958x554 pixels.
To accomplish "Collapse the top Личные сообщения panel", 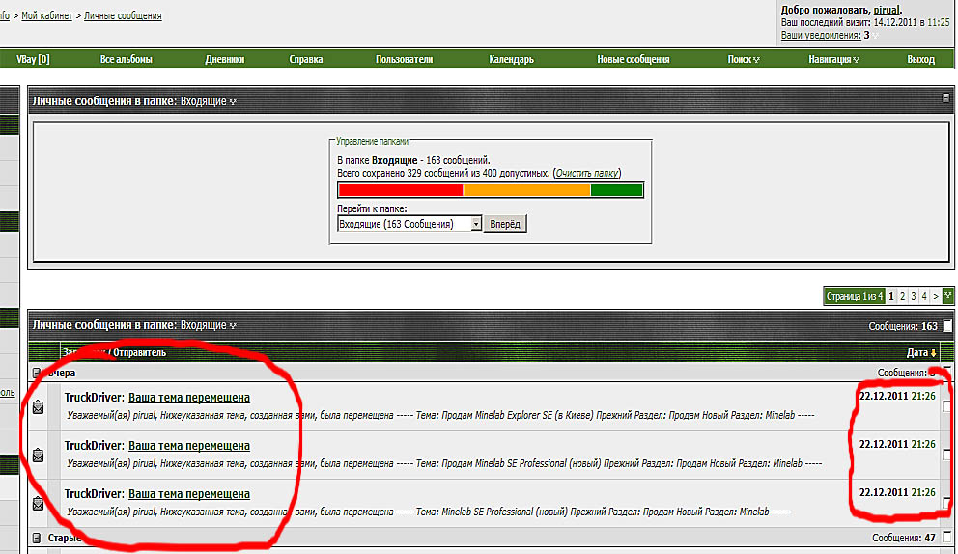I will coord(945,97).
